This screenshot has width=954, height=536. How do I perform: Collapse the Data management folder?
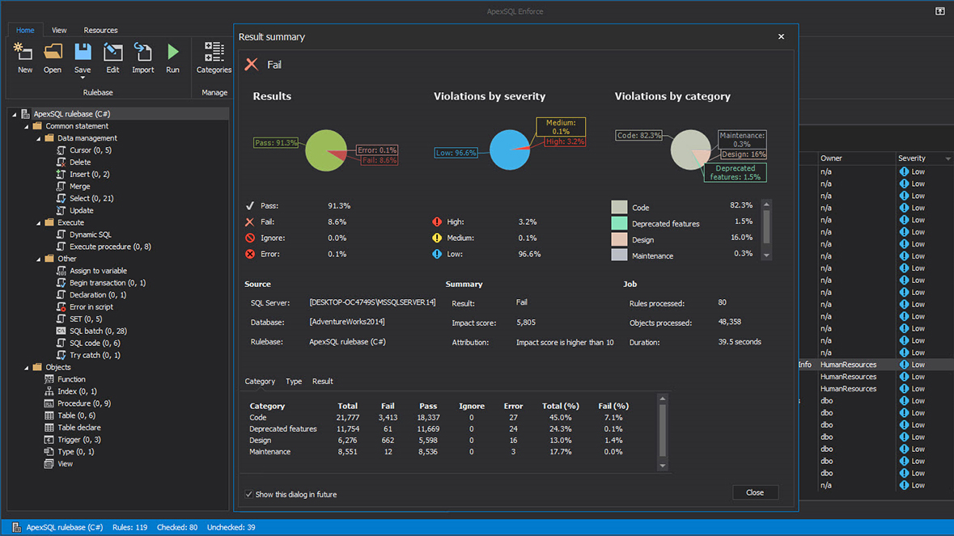tap(39, 137)
